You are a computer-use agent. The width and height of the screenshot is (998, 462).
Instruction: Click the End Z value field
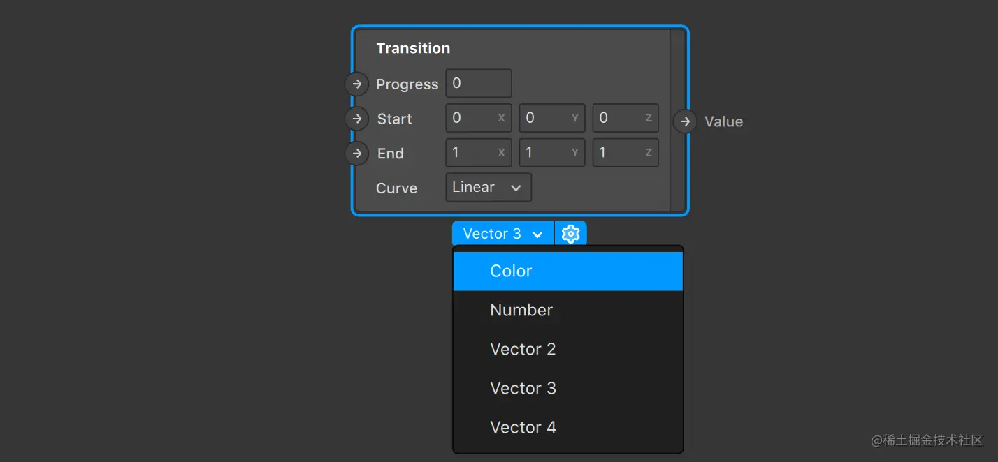pyautogui.click(x=625, y=152)
